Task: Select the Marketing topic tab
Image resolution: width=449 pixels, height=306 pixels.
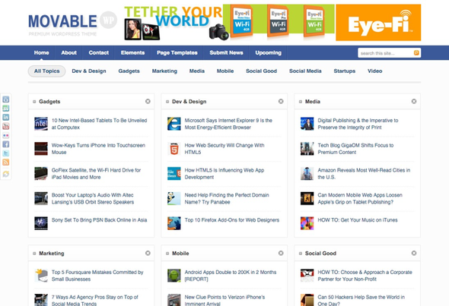Action: click(x=164, y=71)
